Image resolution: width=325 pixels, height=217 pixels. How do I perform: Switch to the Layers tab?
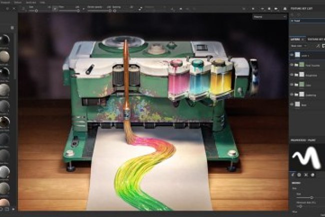(295, 39)
